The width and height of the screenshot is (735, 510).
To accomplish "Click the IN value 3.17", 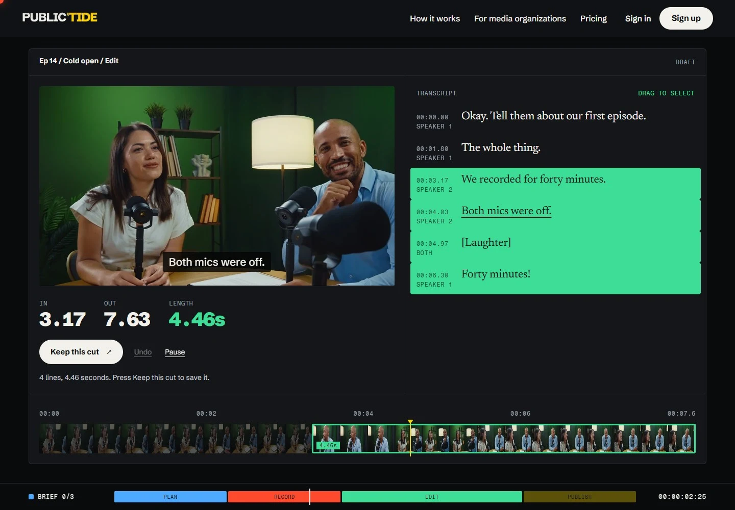I will [62, 320].
